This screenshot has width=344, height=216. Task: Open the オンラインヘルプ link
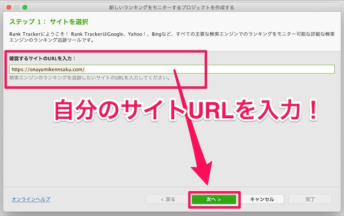click(x=31, y=199)
